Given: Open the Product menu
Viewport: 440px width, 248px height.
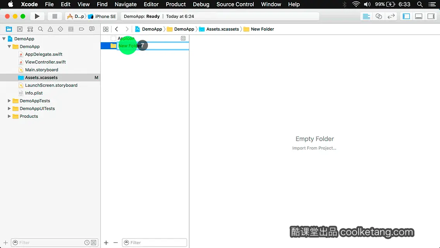Looking at the screenshot, I should tap(176, 4).
